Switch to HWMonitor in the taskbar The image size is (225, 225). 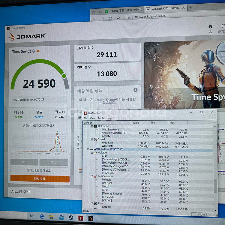pos(81,218)
